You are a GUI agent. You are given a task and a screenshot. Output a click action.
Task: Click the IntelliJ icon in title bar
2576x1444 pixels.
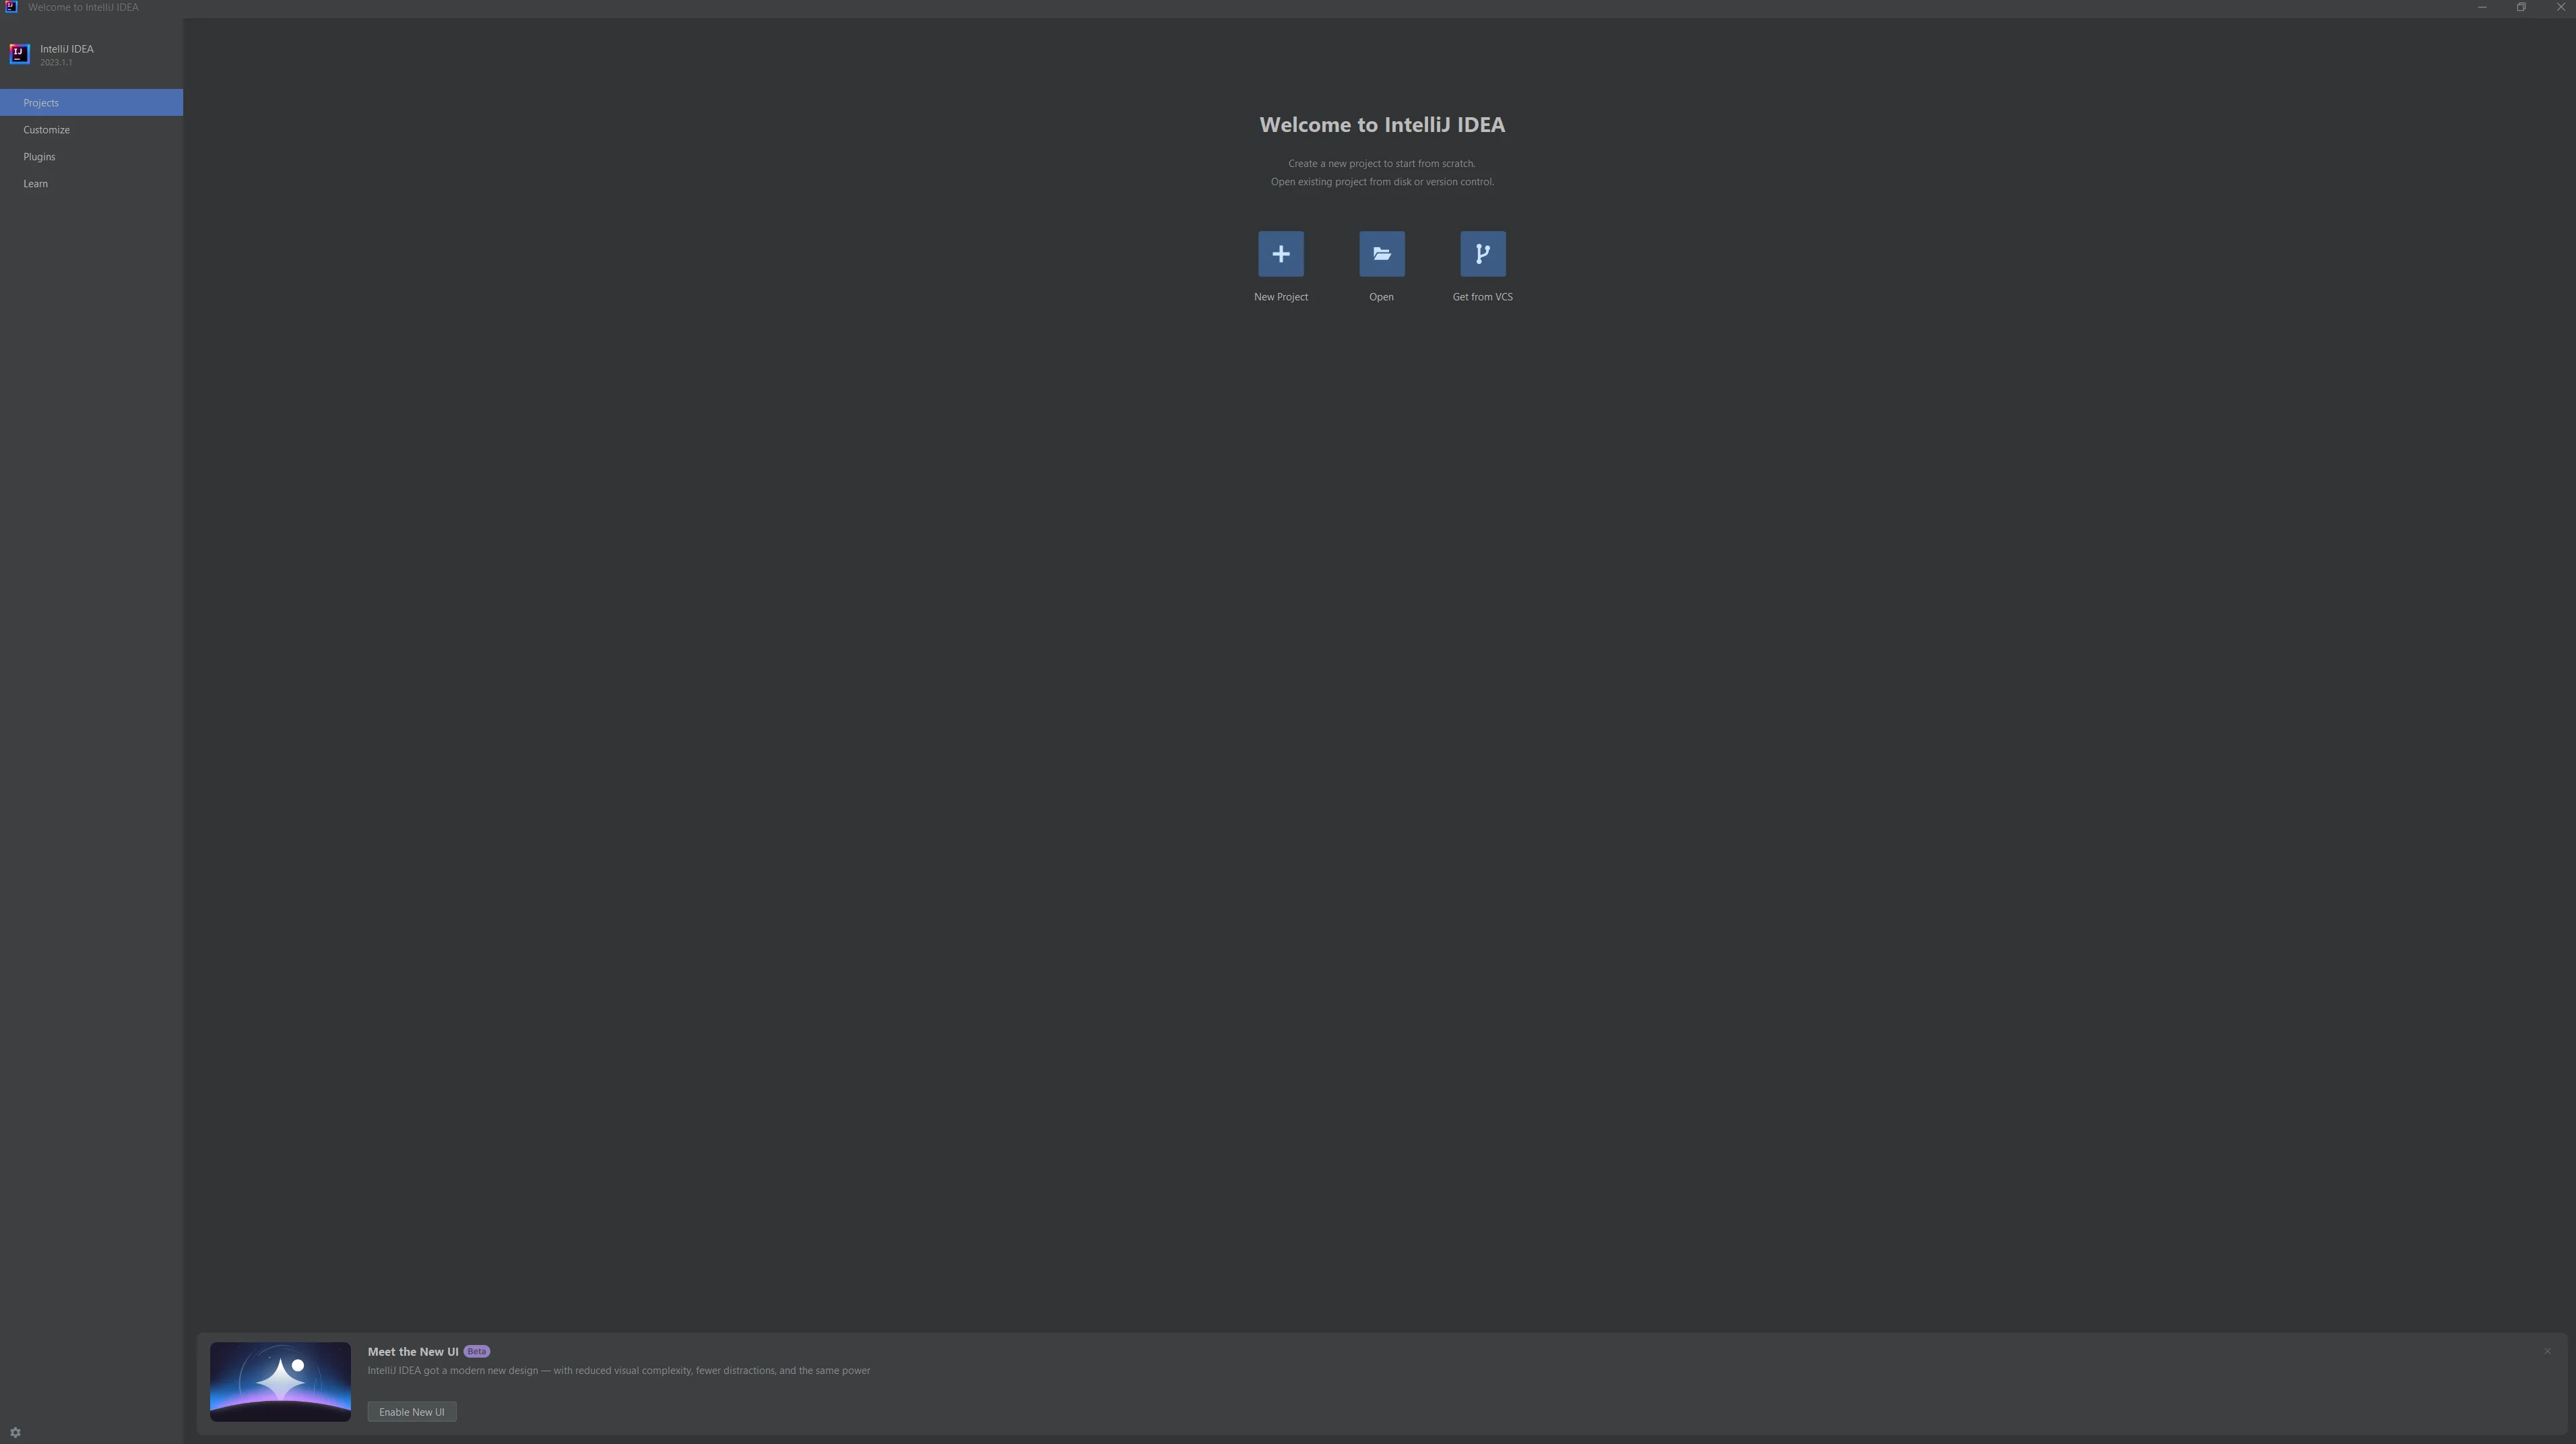(11, 7)
